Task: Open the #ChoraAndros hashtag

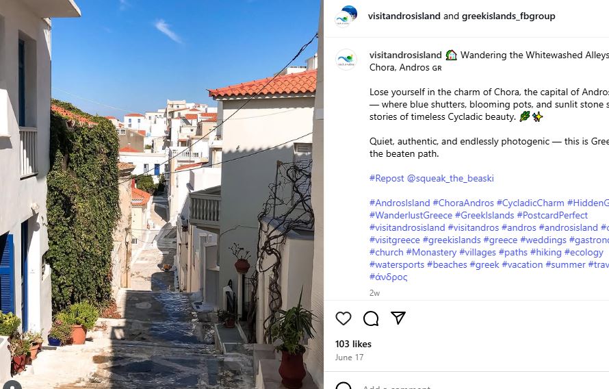Action: pyautogui.click(x=463, y=203)
